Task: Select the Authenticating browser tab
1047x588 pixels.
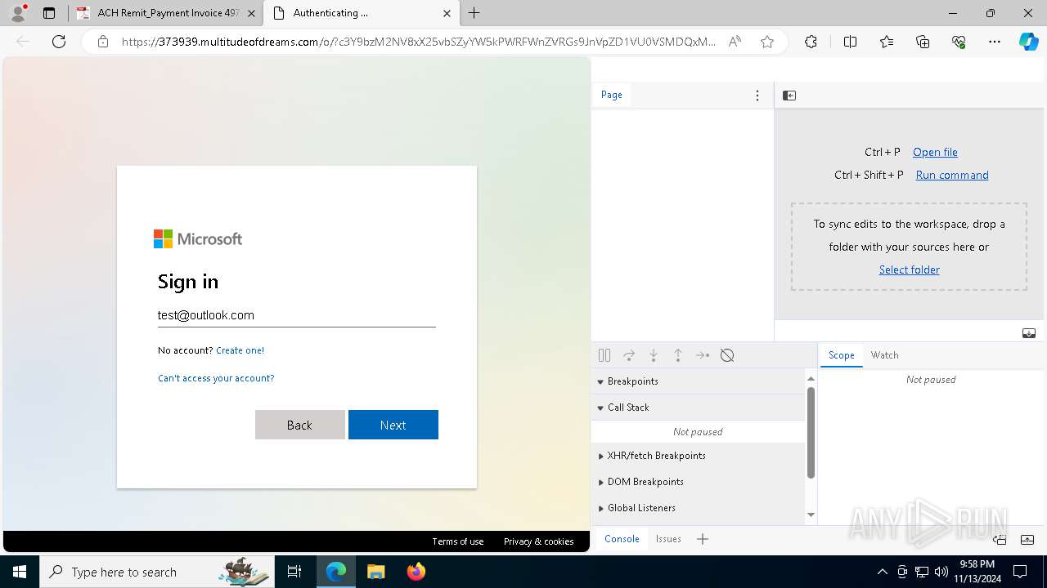Action: (x=361, y=13)
